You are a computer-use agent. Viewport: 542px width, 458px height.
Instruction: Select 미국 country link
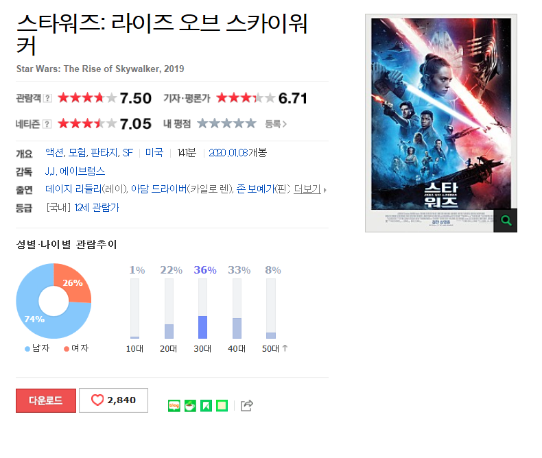154,152
